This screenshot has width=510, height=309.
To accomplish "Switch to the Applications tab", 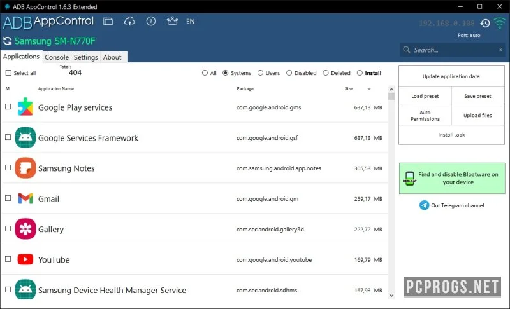I will [x=22, y=57].
